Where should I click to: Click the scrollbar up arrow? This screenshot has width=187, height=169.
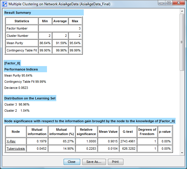tap(182, 11)
